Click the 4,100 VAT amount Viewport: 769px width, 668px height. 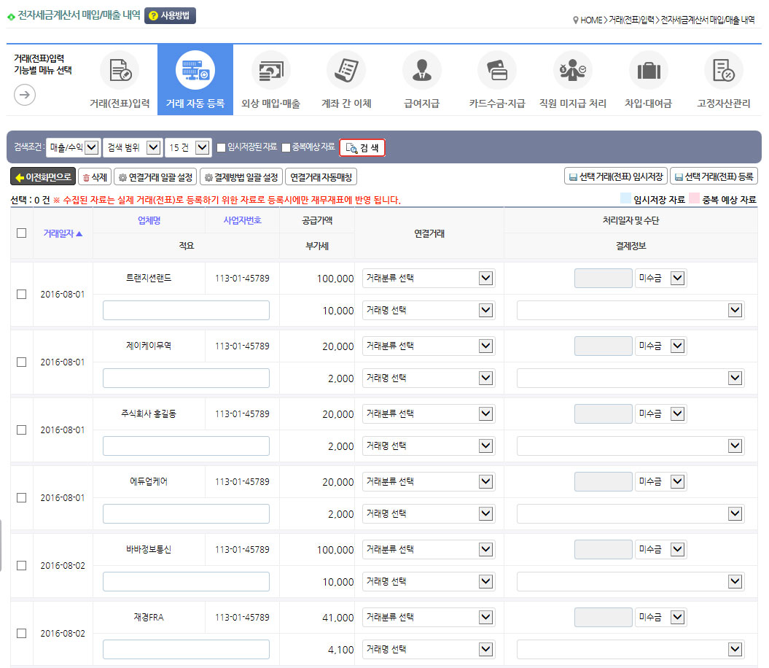click(x=341, y=650)
